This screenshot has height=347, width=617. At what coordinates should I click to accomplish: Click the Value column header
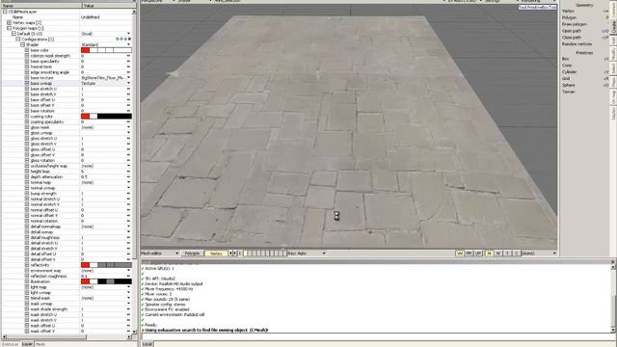pos(108,6)
